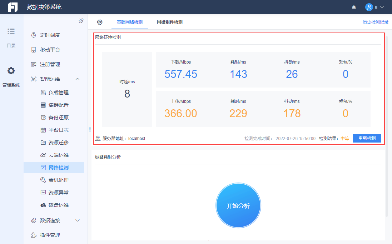Click the 宕机处理 wrench icon

pyautogui.click(x=43, y=180)
